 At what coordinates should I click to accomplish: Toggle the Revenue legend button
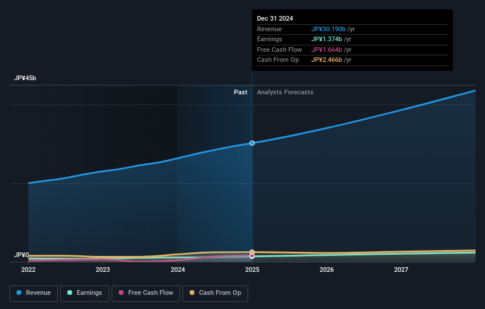point(34,293)
